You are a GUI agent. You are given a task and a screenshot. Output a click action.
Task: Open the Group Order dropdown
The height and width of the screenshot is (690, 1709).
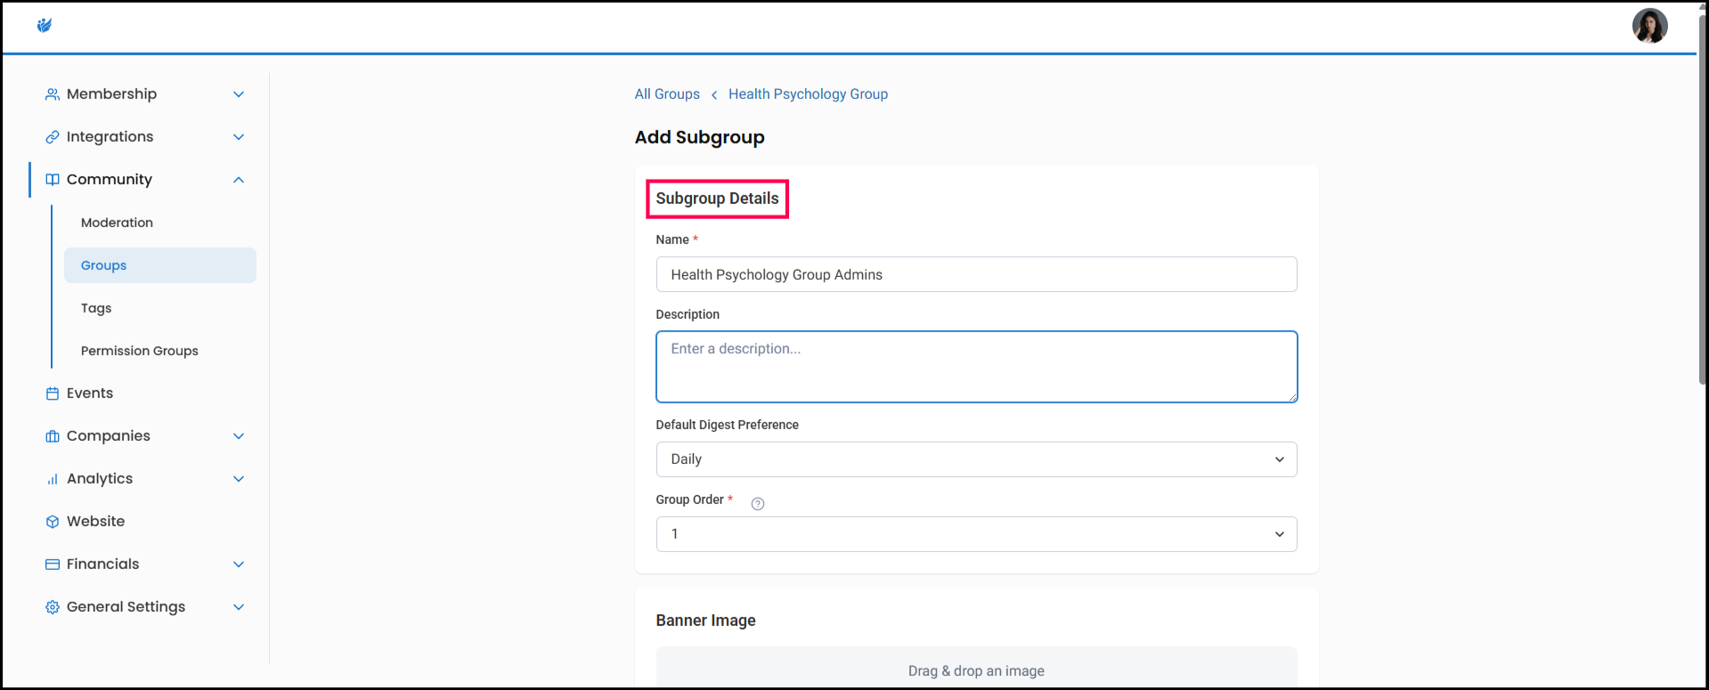[x=975, y=534]
